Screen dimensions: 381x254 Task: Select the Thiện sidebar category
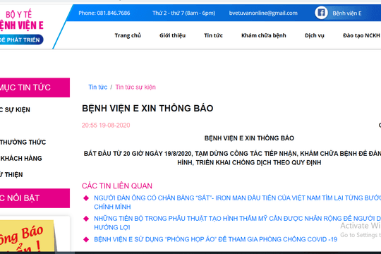pos(11,175)
